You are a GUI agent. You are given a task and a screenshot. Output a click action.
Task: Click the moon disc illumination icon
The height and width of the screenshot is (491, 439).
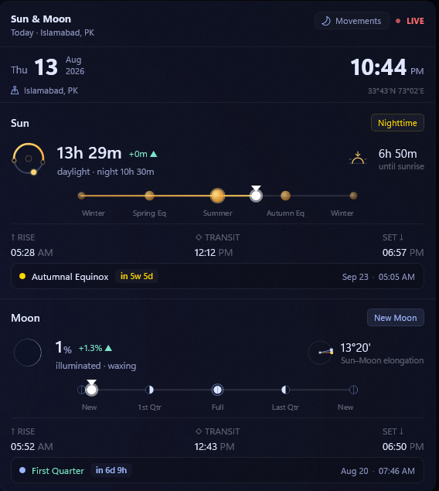click(28, 353)
